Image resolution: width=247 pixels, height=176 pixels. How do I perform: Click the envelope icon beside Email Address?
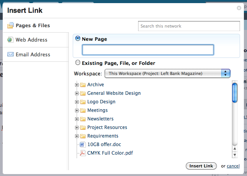[10, 54]
